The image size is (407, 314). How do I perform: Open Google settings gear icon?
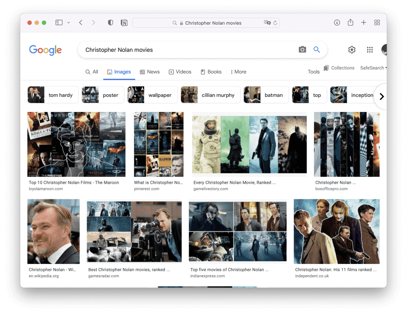pyautogui.click(x=352, y=50)
